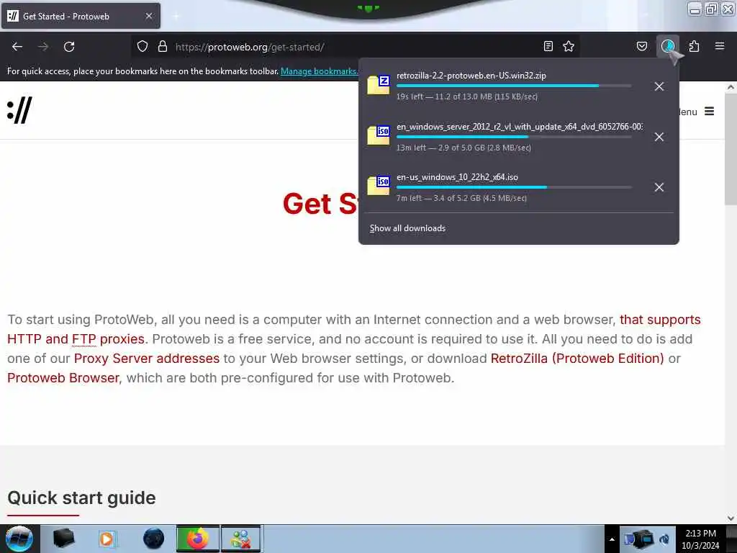Open the Windows Start button
This screenshot has width=737, height=553.
(19, 539)
